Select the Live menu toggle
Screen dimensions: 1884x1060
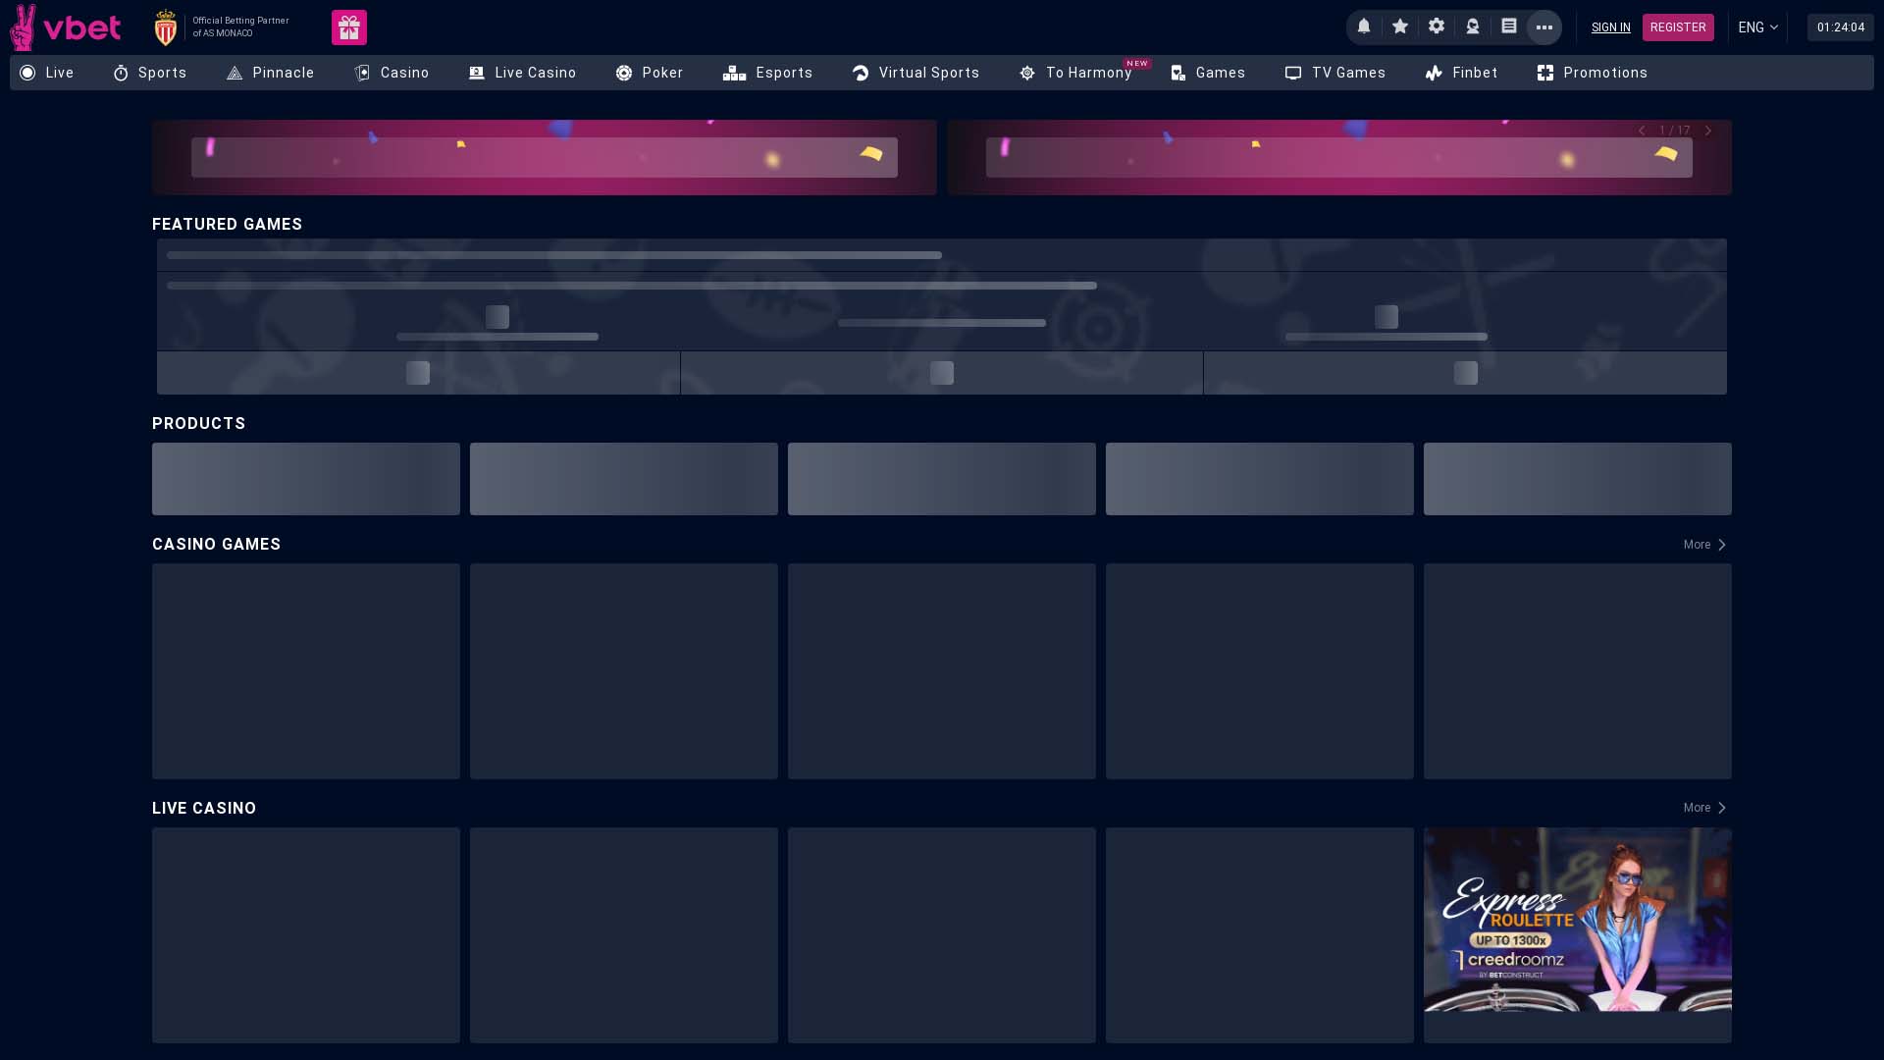point(47,72)
